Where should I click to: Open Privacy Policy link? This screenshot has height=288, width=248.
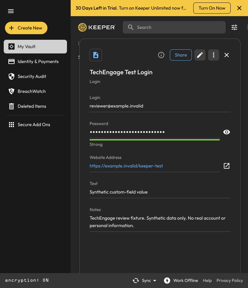(230, 281)
